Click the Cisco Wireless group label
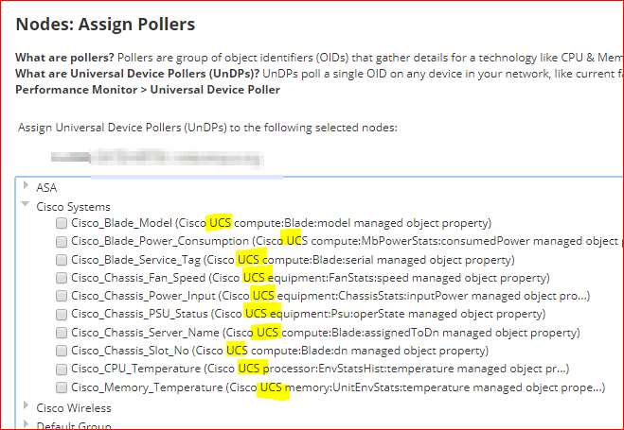Image resolution: width=624 pixels, height=430 pixels. [74, 408]
